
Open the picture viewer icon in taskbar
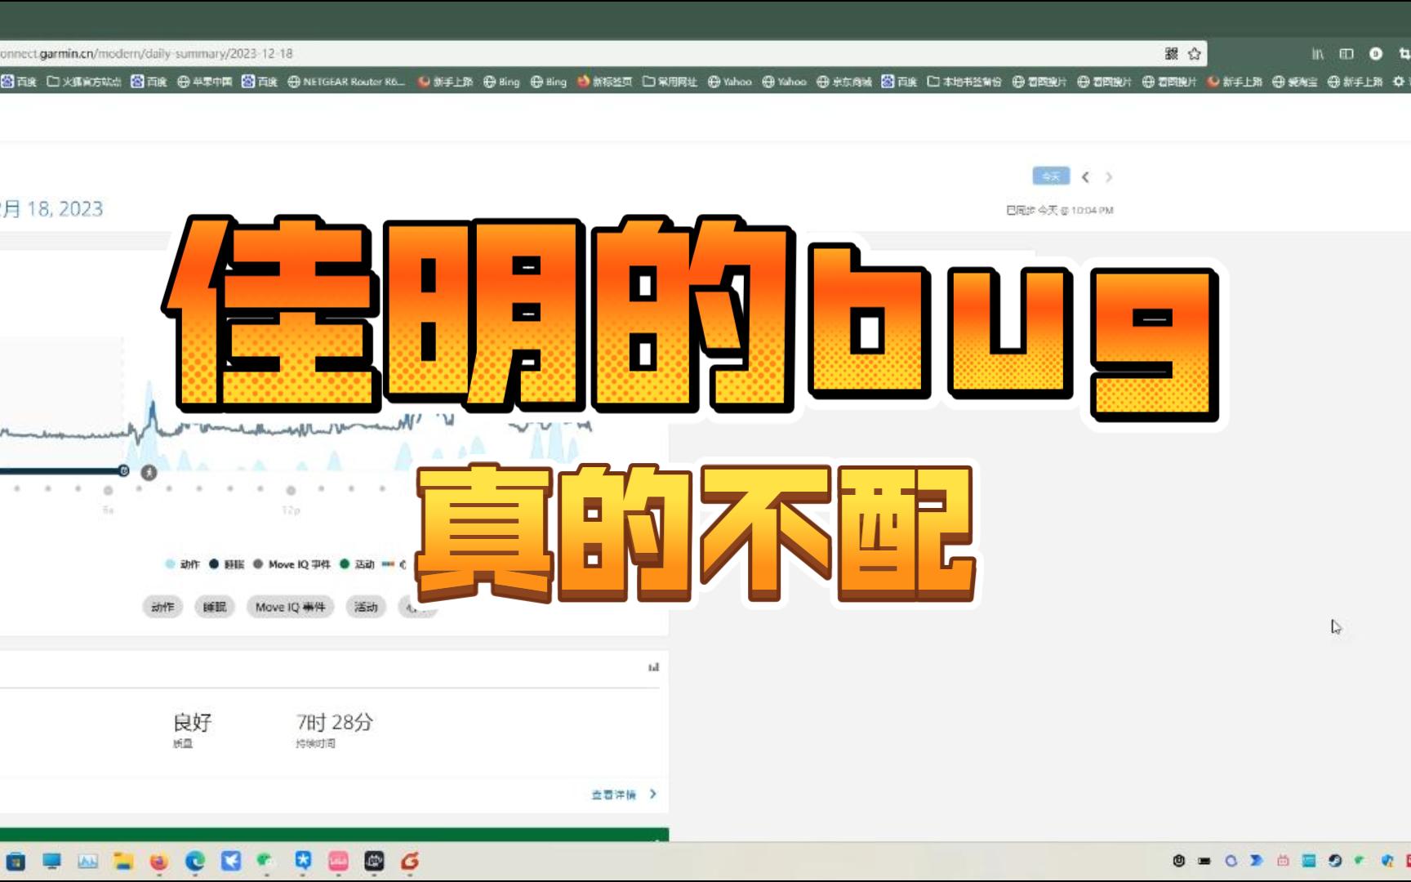coord(87,861)
